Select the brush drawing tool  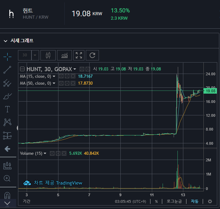7,96
